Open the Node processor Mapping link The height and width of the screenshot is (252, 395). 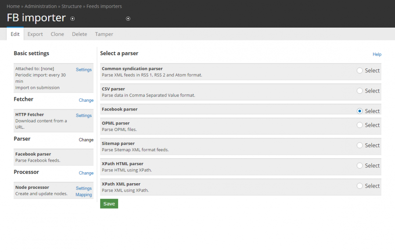tap(84, 195)
